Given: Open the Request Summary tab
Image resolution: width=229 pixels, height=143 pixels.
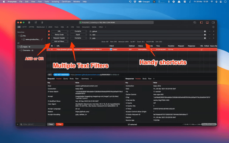Looking at the screenshot, I should (x=85, y=79).
